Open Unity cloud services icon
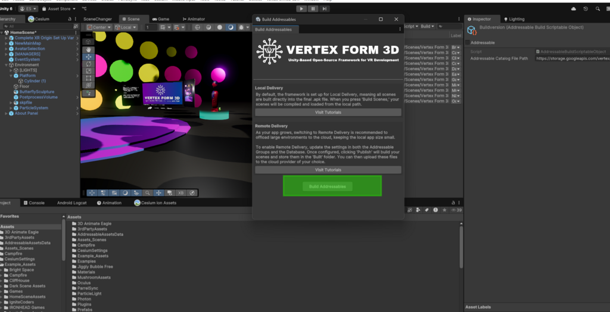 coord(574,9)
